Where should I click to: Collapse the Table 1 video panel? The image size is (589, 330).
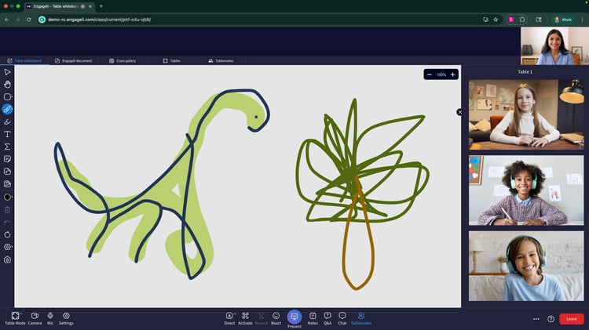click(x=460, y=112)
